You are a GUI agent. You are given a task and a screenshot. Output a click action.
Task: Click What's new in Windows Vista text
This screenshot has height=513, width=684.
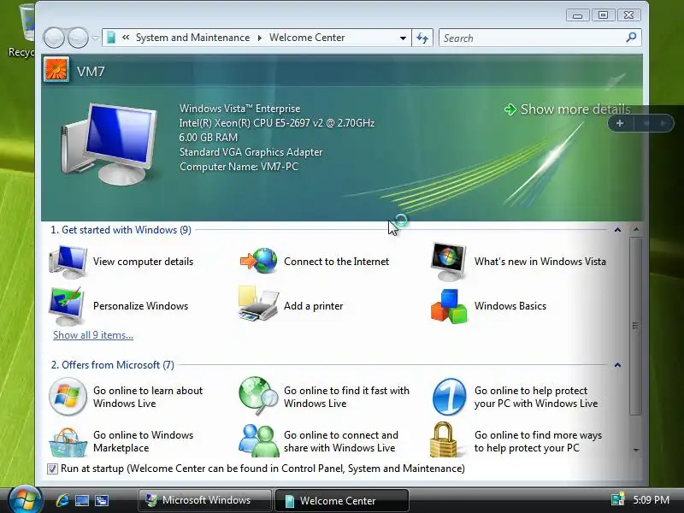pyautogui.click(x=540, y=262)
